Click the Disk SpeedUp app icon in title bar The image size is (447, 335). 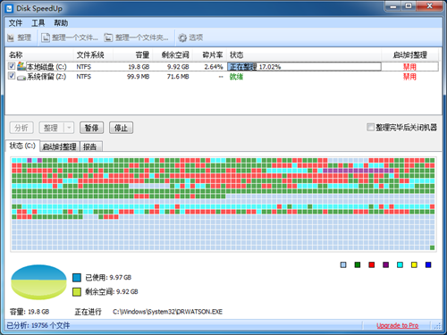9,8
